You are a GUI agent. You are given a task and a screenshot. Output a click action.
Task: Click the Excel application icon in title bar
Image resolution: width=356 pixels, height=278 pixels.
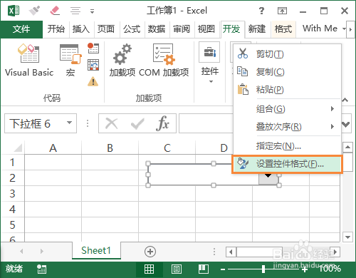click(14, 11)
